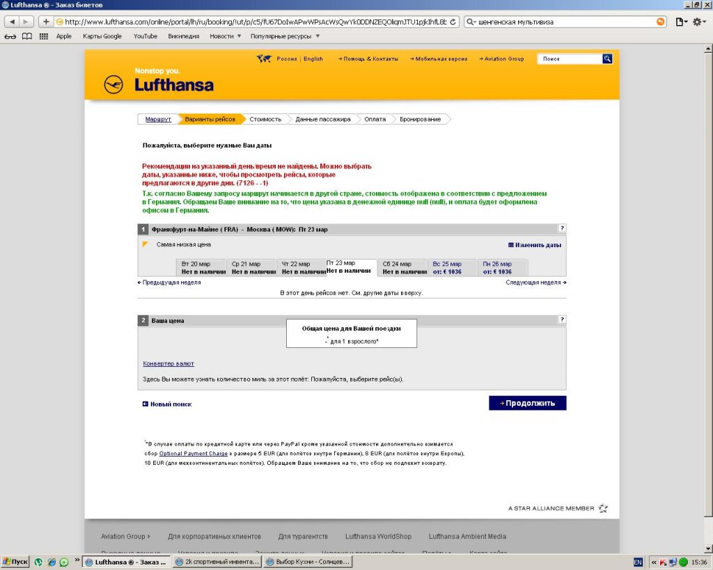Open the bookmarks book icon
This screenshot has height=570, width=713.
[27, 36]
